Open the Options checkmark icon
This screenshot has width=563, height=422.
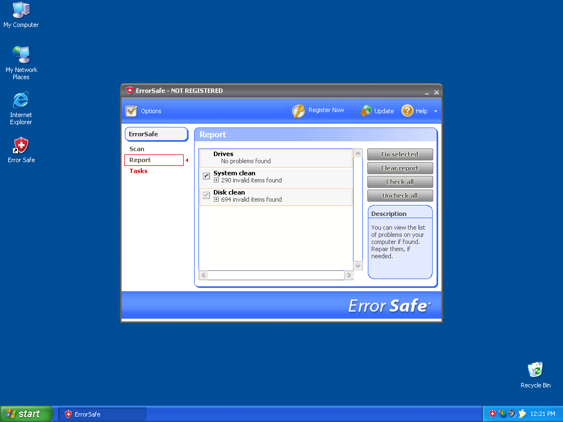pos(131,111)
